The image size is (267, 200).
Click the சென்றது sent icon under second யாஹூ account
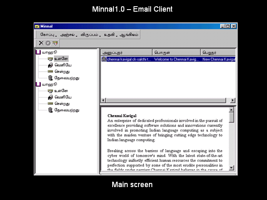50,103
